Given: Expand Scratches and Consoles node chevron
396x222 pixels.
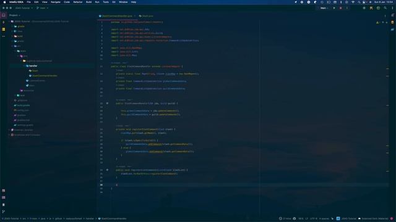Looking at the screenshot, I should 9,135.
